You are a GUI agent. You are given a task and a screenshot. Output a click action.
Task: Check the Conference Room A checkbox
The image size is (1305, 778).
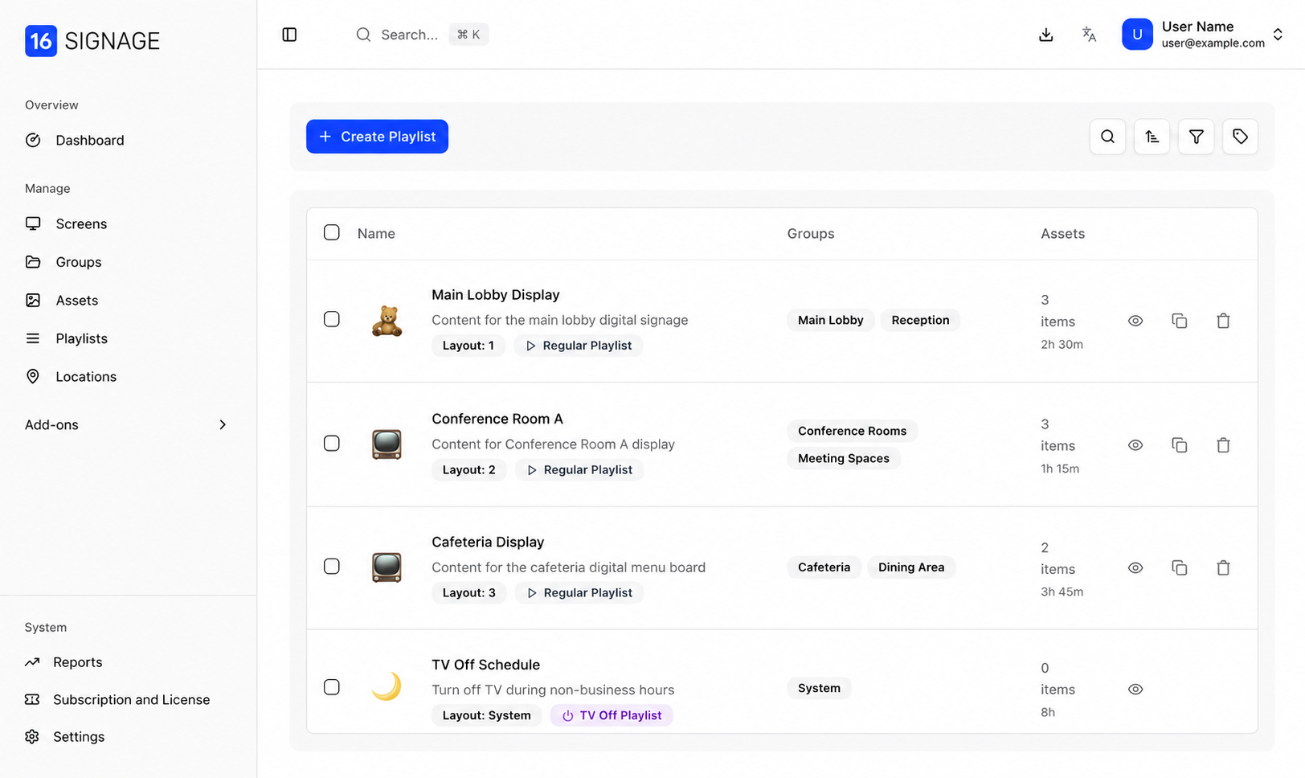click(x=332, y=444)
